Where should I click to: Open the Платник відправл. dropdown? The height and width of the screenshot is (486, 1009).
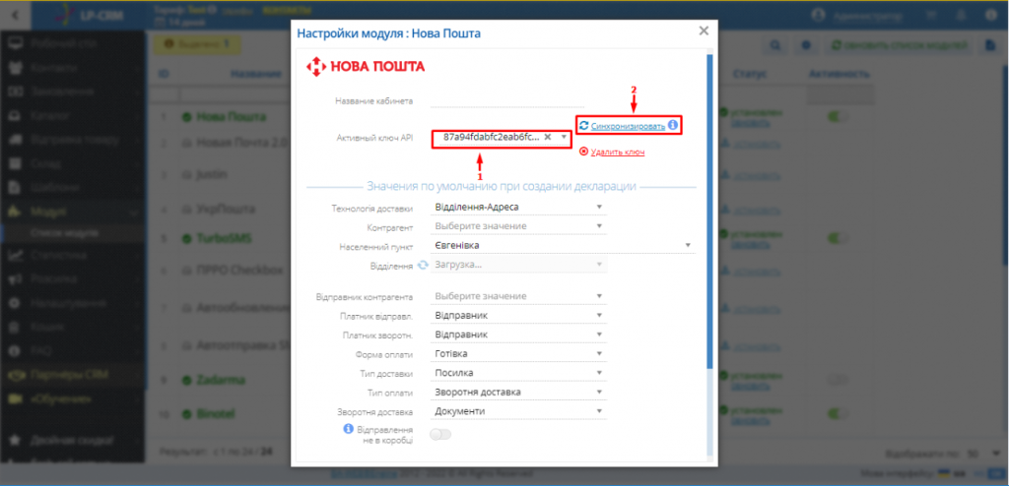coord(518,316)
